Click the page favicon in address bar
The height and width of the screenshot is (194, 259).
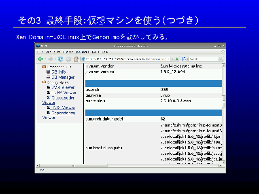point(83,59)
